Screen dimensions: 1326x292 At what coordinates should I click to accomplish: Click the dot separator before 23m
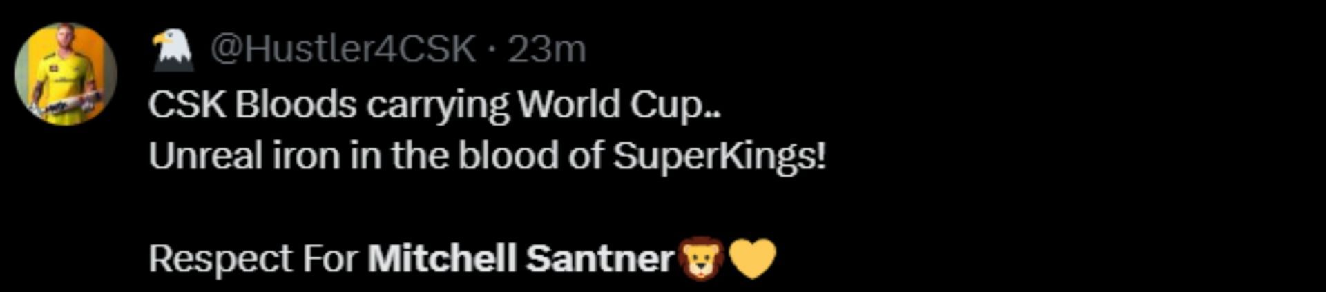pos(492,50)
